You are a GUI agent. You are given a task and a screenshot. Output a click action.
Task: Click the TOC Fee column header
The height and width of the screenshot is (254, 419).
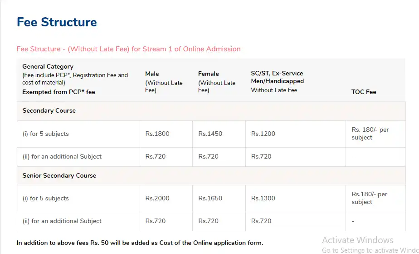364,92
